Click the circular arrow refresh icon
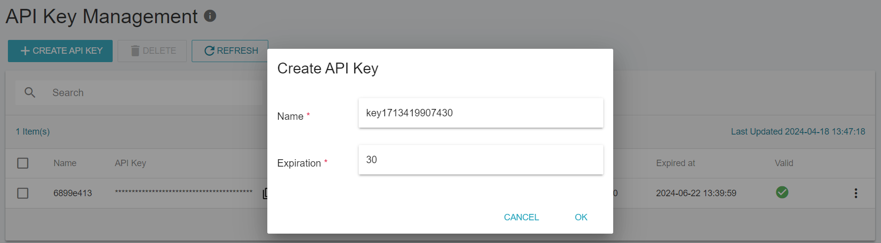The width and height of the screenshot is (881, 243). coord(210,51)
